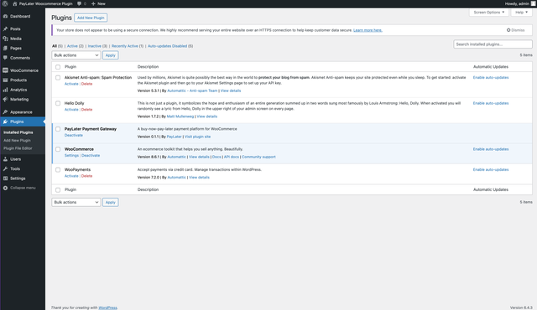Viewport: 537px width, 310px height.
Task: Open Add New Plugin submenu item
Action: (17, 141)
